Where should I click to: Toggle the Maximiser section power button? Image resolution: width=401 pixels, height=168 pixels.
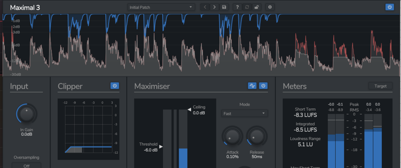[263, 86]
